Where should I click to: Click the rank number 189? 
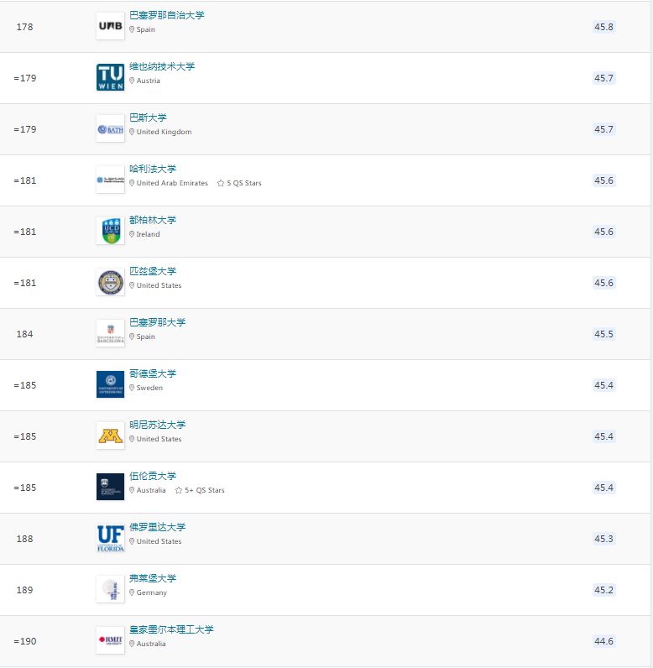coord(24,590)
